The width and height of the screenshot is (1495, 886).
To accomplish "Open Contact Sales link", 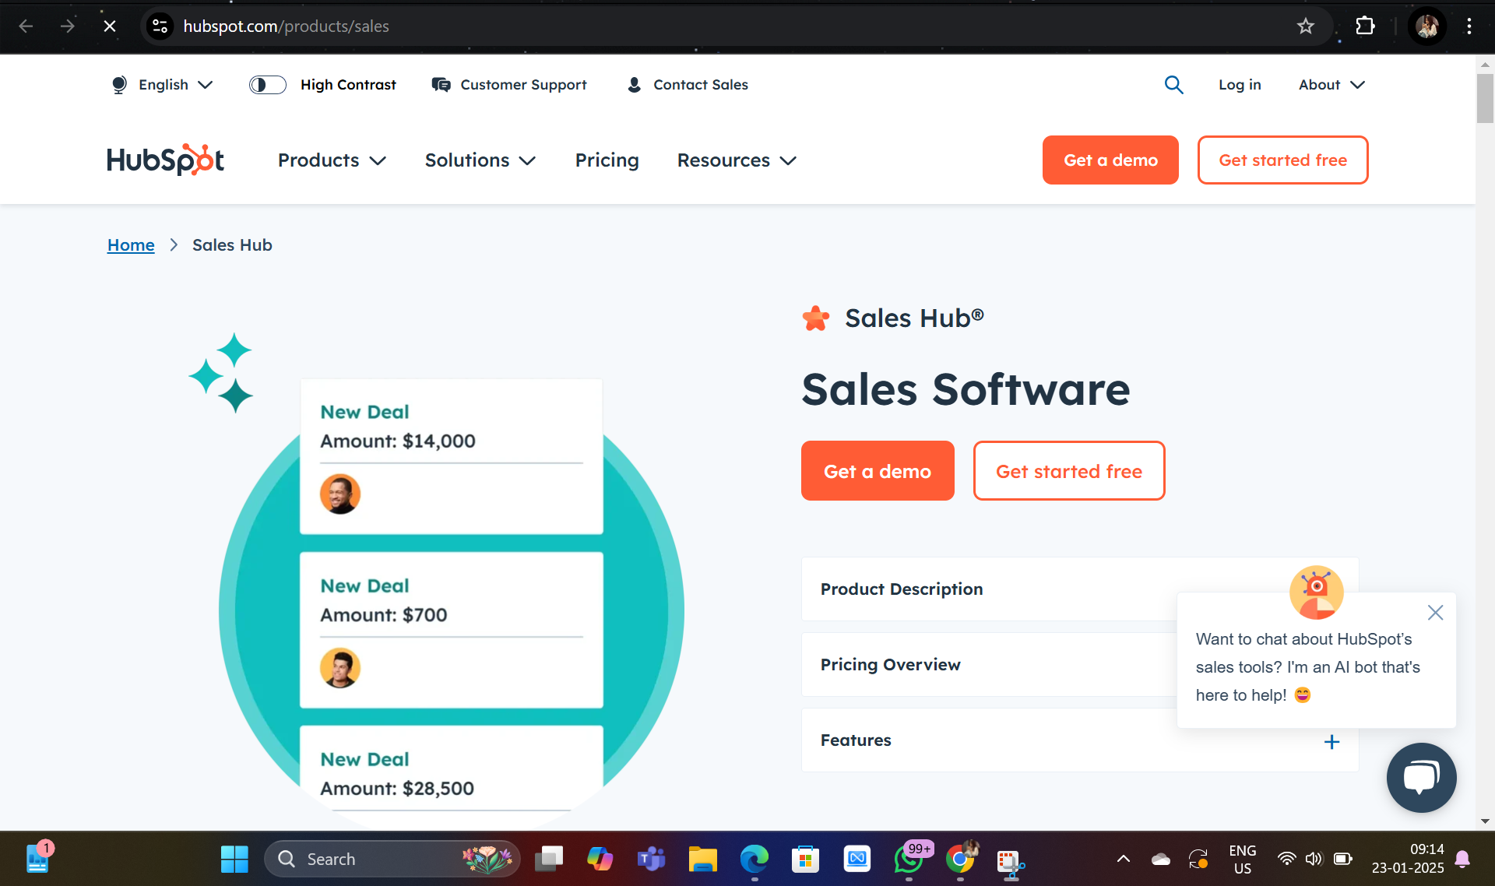I will pos(688,85).
